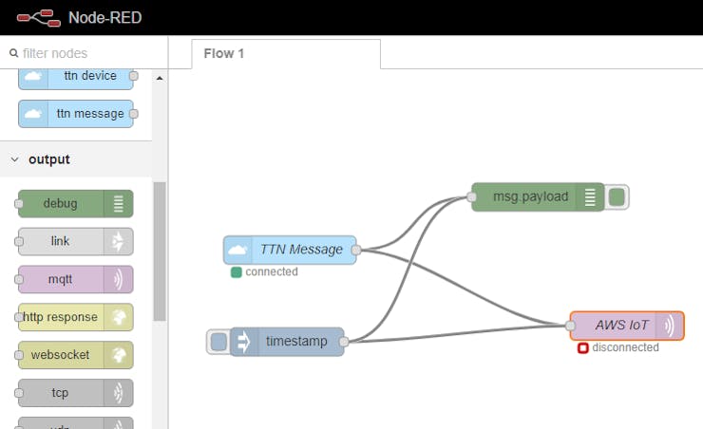Select the link palette node

(x=76, y=241)
